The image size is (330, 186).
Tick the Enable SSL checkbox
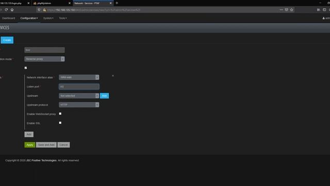[x=60, y=123]
